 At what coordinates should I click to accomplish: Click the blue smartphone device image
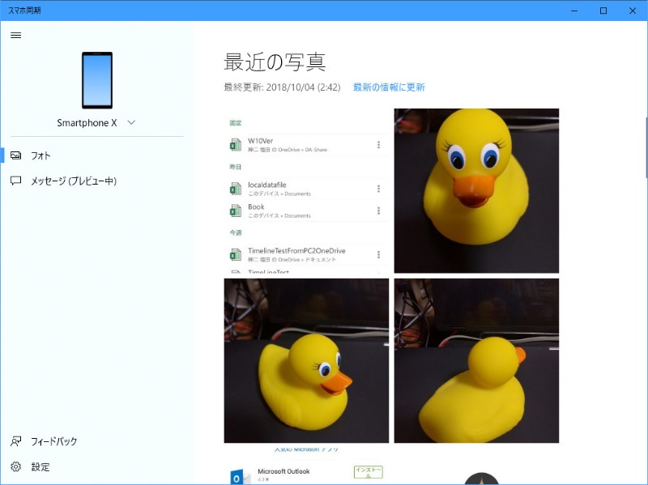point(97,80)
